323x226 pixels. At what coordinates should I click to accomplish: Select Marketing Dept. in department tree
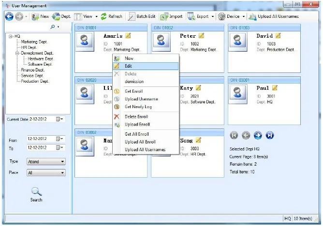pos(34,42)
